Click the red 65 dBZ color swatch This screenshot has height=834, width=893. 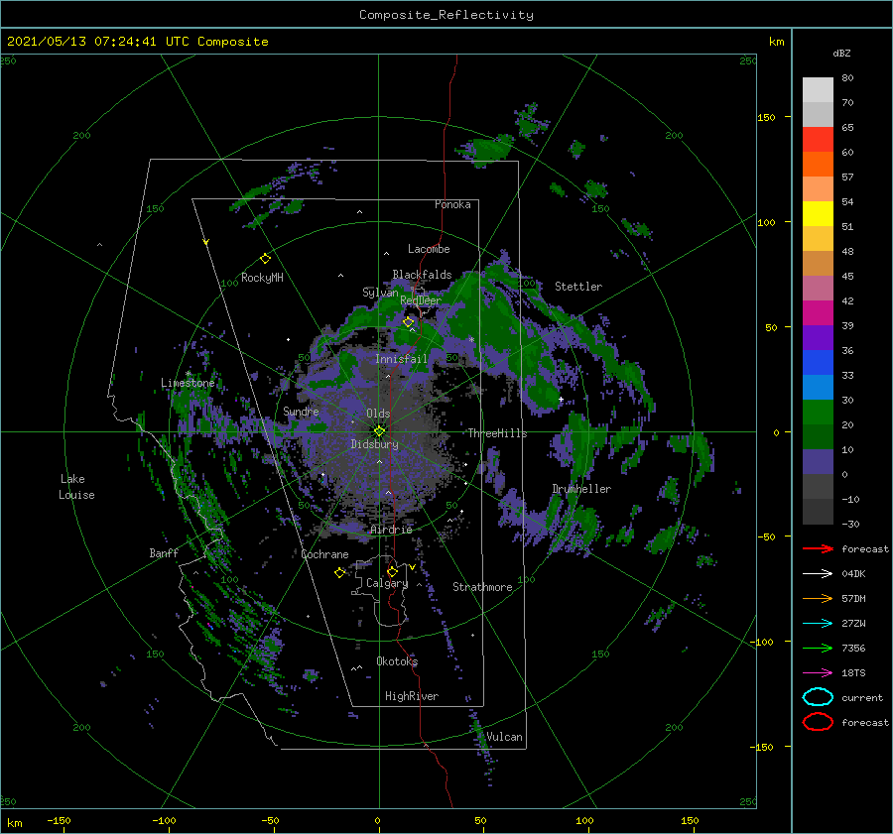(x=818, y=139)
